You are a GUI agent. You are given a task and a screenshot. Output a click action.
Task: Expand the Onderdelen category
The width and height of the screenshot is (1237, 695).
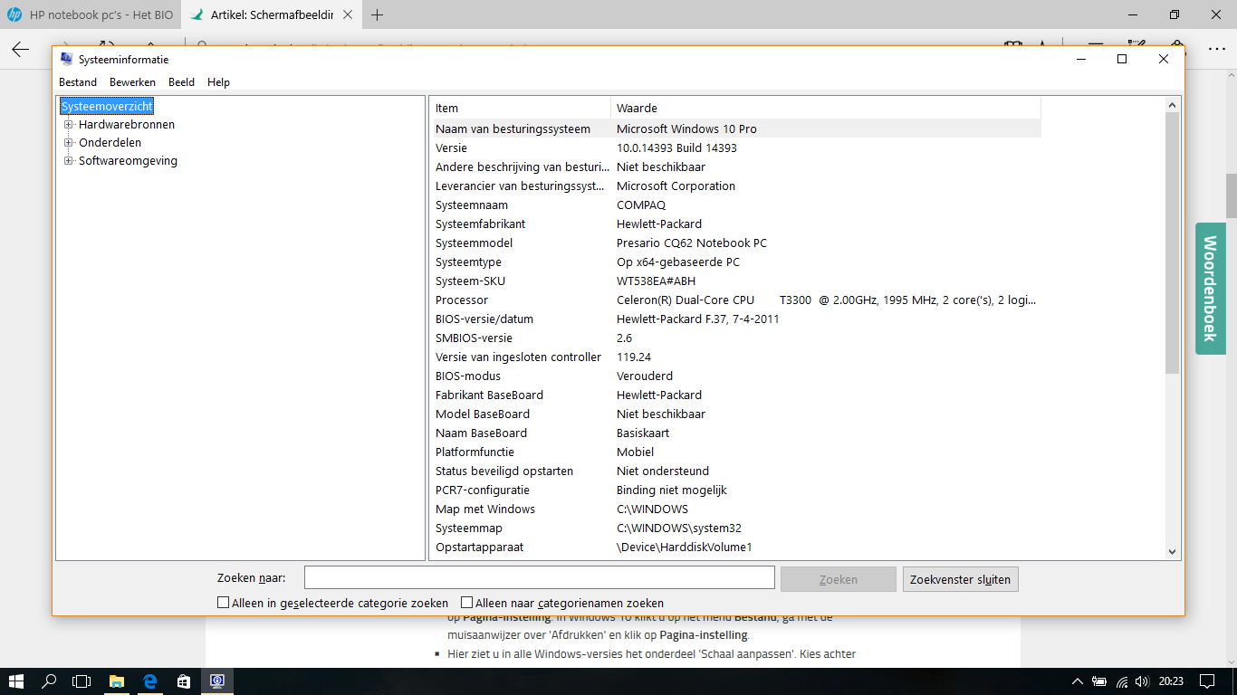[69, 142]
